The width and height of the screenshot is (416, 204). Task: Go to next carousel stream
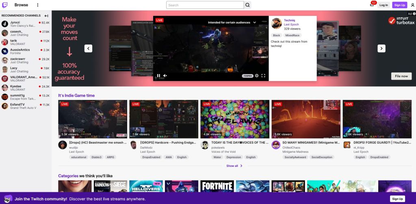pos(381,49)
